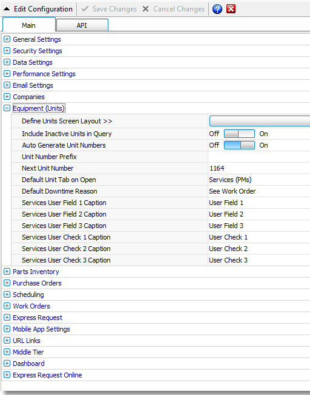The height and width of the screenshot is (395, 310).
Task: Click the blue help question mark icon
Action: (x=217, y=9)
